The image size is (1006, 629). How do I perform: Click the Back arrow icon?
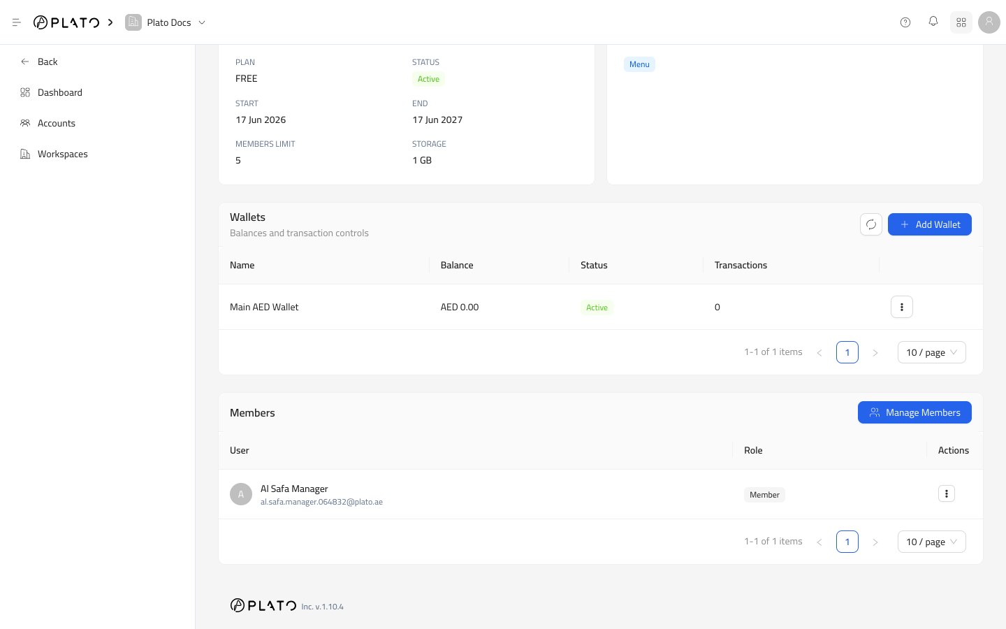(25, 62)
